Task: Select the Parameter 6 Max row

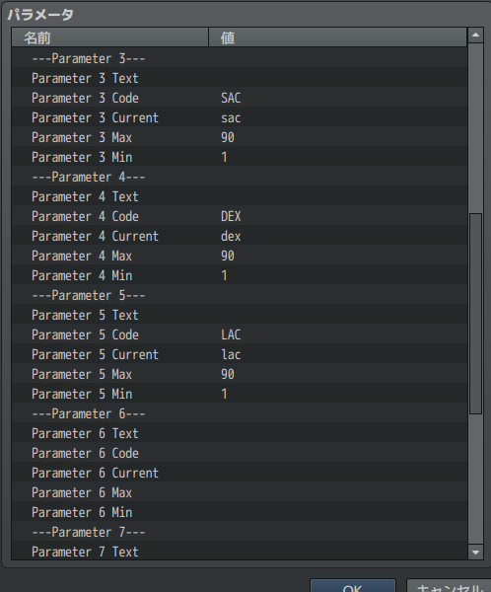Action: coord(240,492)
